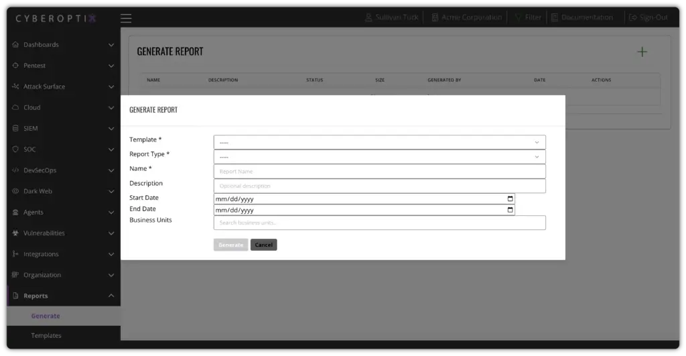Focus the Search business units field
This screenshot has height=356, width=686.
(379, 223)
